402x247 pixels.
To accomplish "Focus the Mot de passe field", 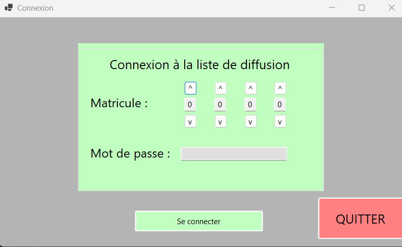I will coord(234,154).
